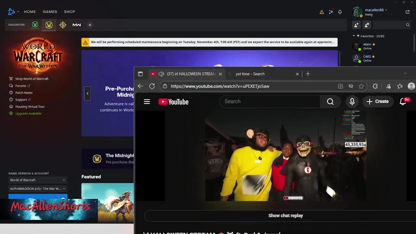The image size is (416, 234).
Task: Open the scheduled maintenance notice banner
Action: coord(210,42)
